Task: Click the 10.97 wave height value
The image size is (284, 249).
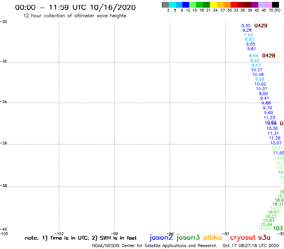Action: [x=276, y=143]
